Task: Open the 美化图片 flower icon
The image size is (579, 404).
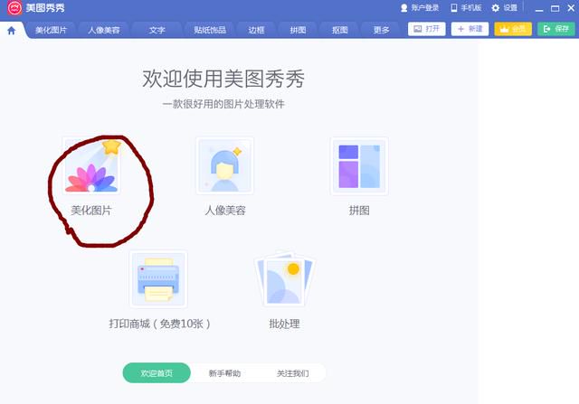Action: [x=92, y=166]
